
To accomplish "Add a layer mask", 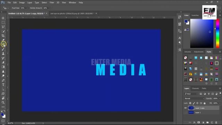I will click(x=199, y=123).
